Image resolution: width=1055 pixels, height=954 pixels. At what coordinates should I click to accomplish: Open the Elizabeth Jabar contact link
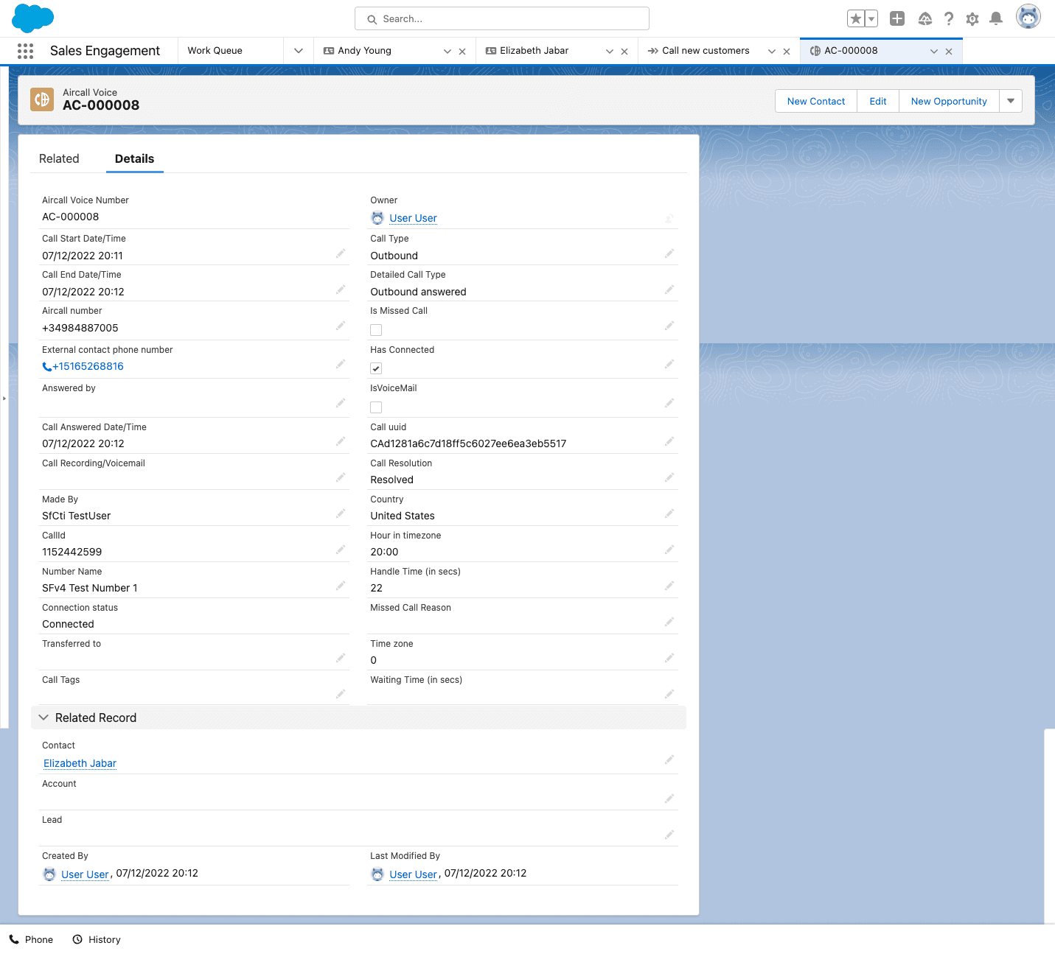tap(80, 763)
